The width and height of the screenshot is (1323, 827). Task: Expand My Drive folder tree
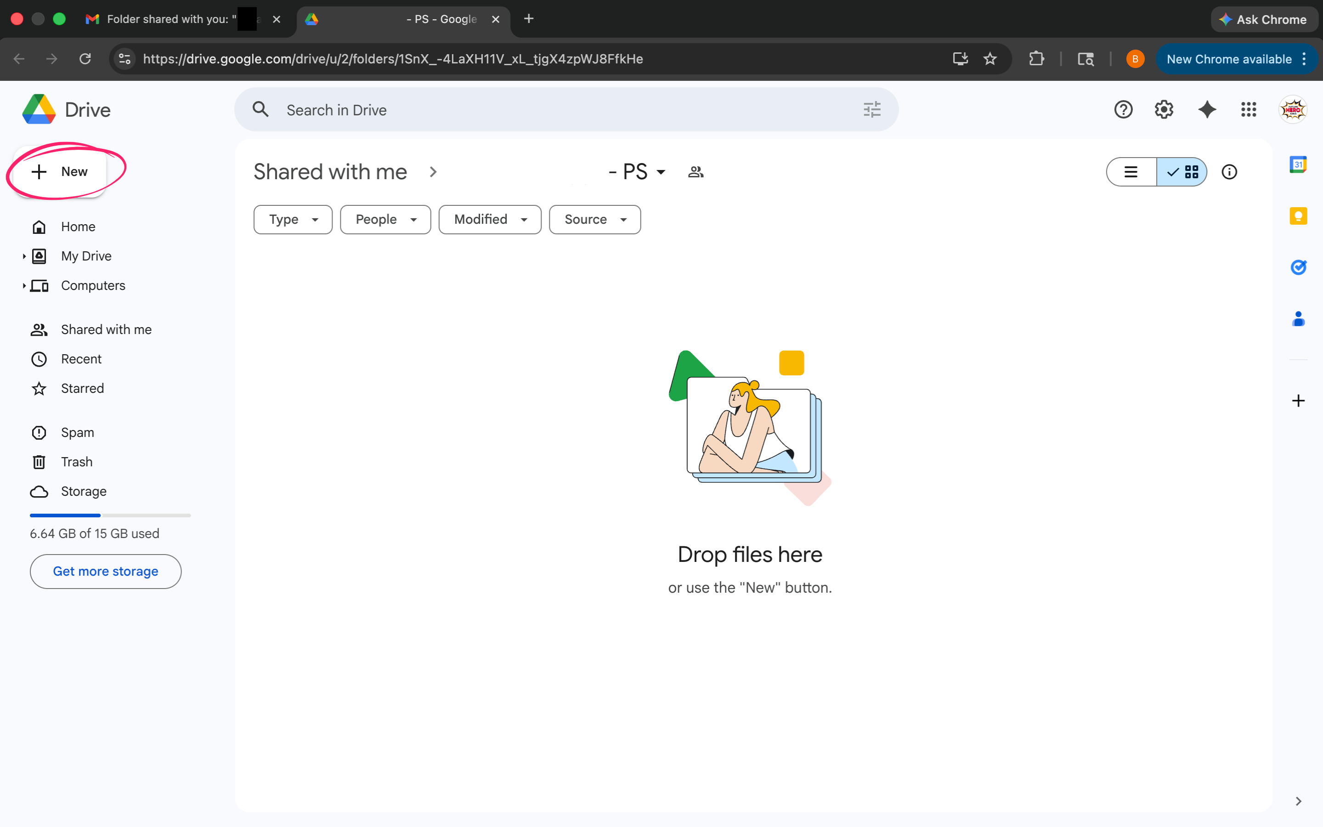(24, 256)
